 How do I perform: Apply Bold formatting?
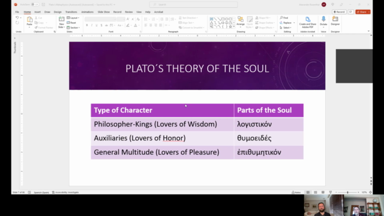[x=87, y=25]
